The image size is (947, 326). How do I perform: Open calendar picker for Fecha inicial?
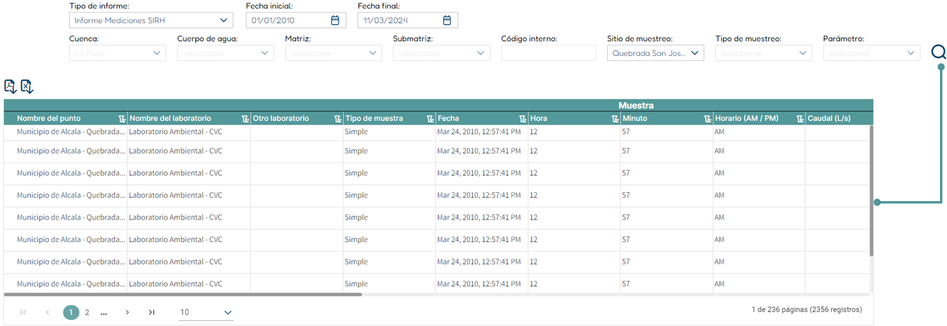click(x=335, y=20)
